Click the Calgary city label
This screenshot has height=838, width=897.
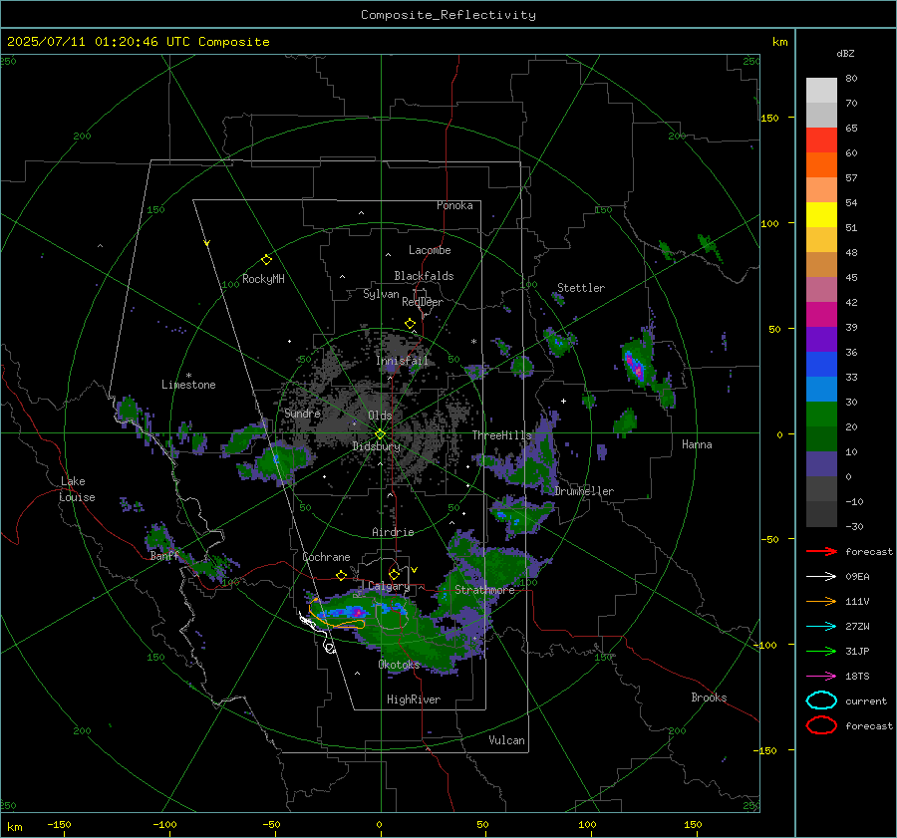(389, 586)
